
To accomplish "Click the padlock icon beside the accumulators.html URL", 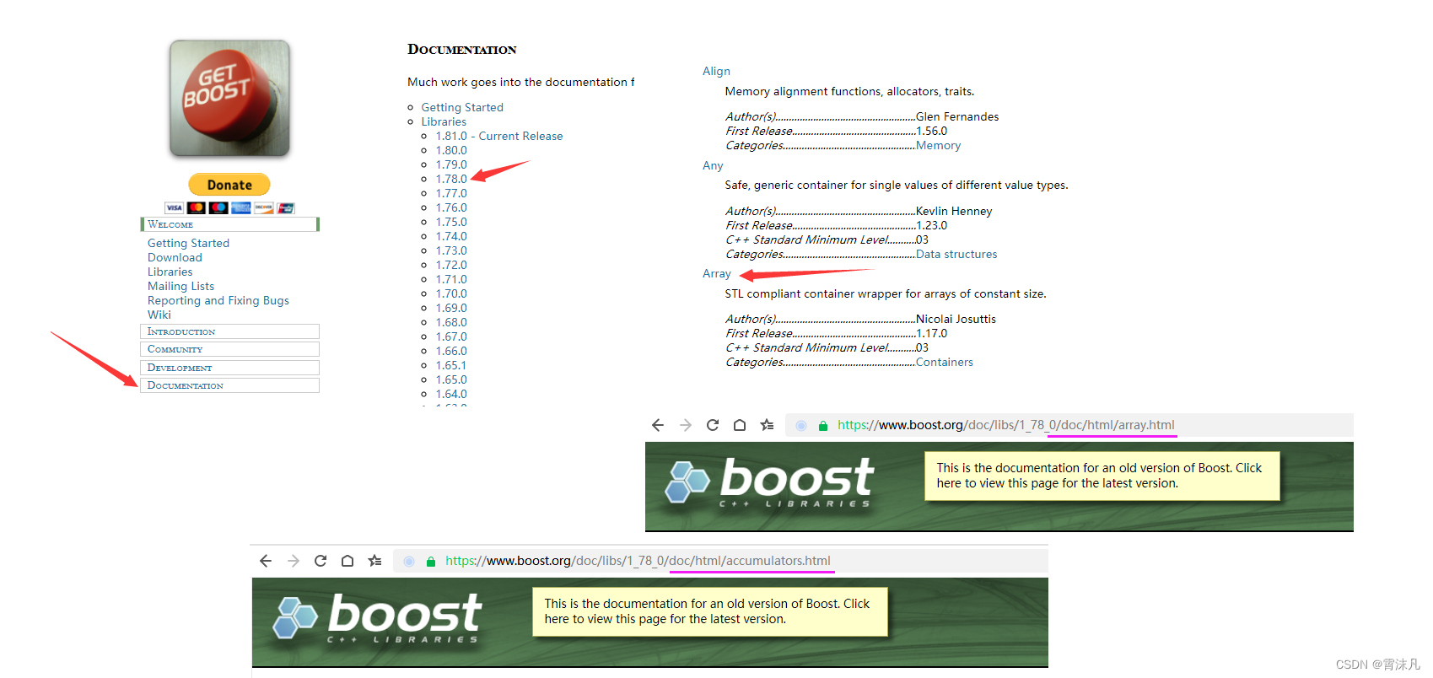I will (x=431, y=562).
